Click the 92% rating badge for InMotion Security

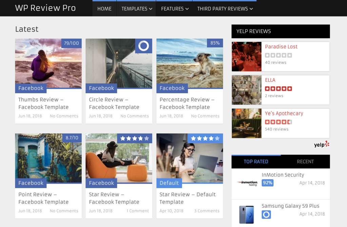pyautogui.click(x=267, y=183)
